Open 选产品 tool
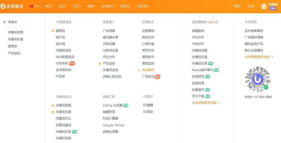281x143 pixels. tap(60, 38)
